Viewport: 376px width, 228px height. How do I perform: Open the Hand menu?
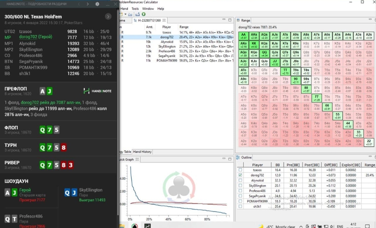(124, 9)
